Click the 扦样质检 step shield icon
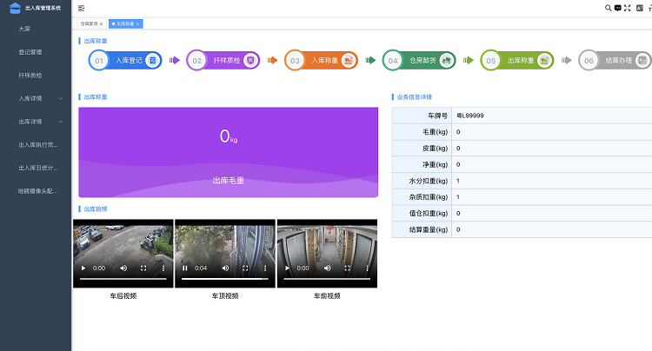652x351 pixels. 250,61
